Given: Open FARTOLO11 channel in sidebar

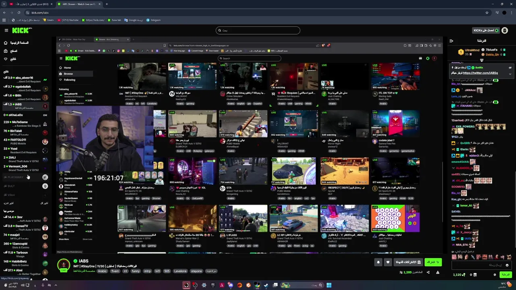Looking at the screenshot, I should coord(25,141).
